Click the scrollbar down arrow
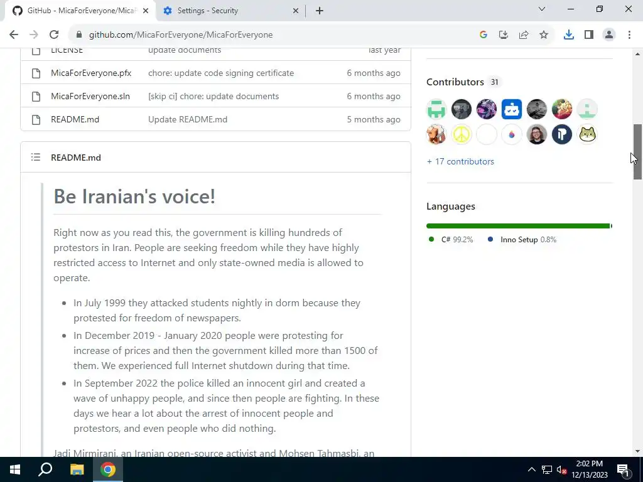Screen dimensions: 643x482 click(637, 451)
